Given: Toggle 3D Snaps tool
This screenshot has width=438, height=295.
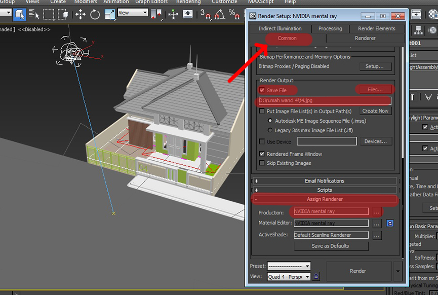Looking at the screenshot, I should coord(205,14).
